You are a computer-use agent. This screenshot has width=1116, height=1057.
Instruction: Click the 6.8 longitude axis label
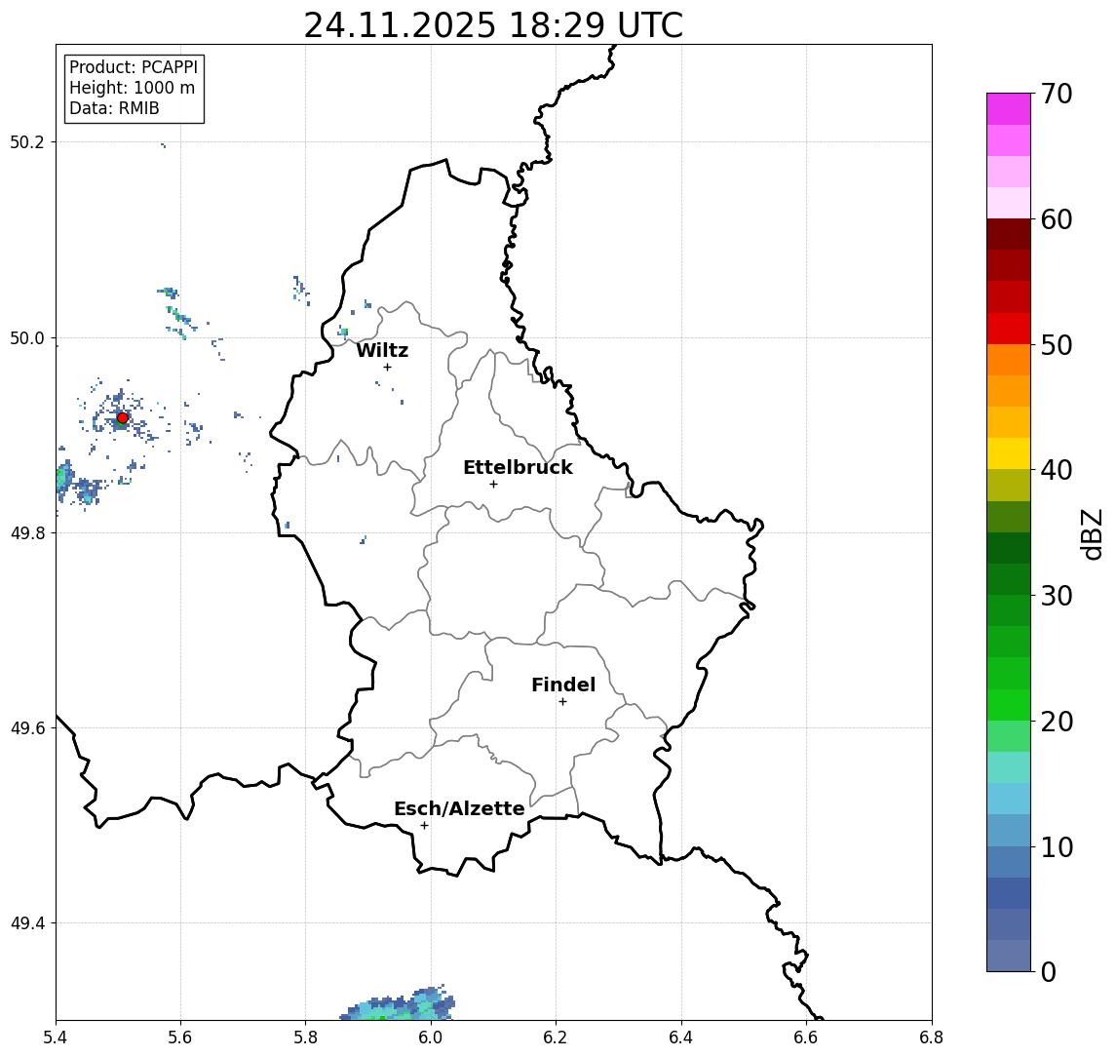[931, 1037]
